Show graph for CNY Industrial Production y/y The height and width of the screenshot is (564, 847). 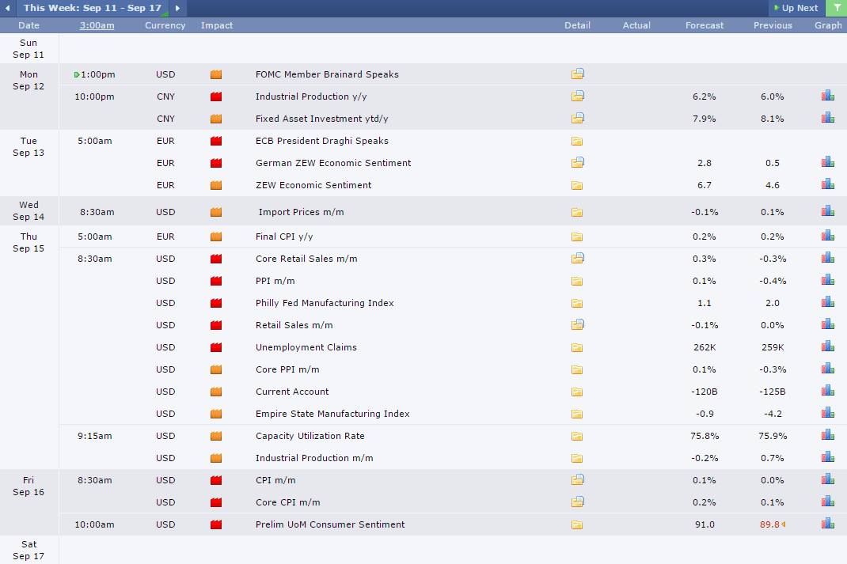(x=827, y=96)
